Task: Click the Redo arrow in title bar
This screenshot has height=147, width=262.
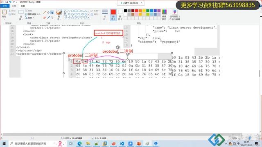Action: pos(14,2)
